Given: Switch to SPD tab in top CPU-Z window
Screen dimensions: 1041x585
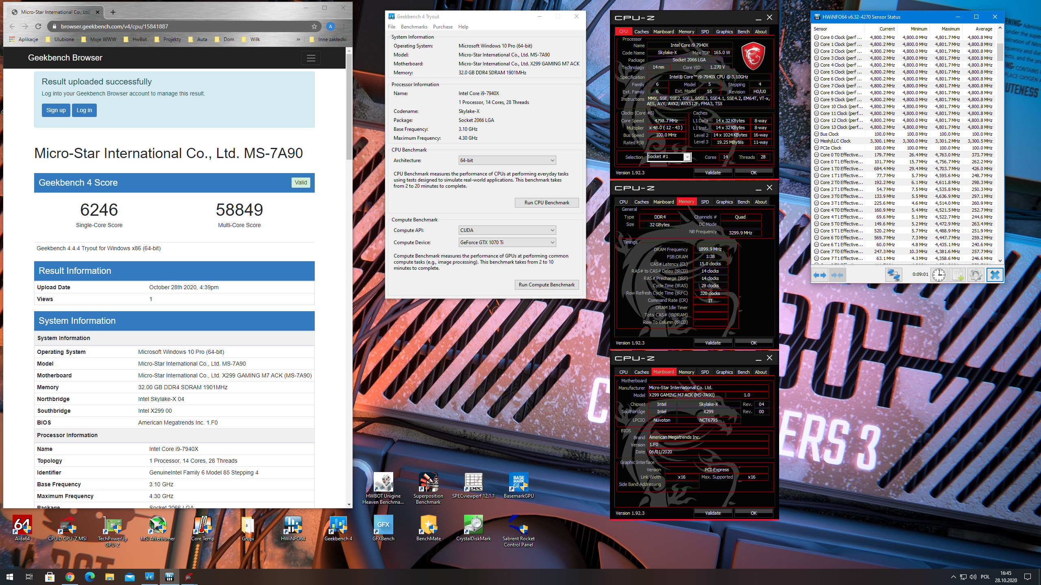Looking at the screenshot, I should (705, 32).
